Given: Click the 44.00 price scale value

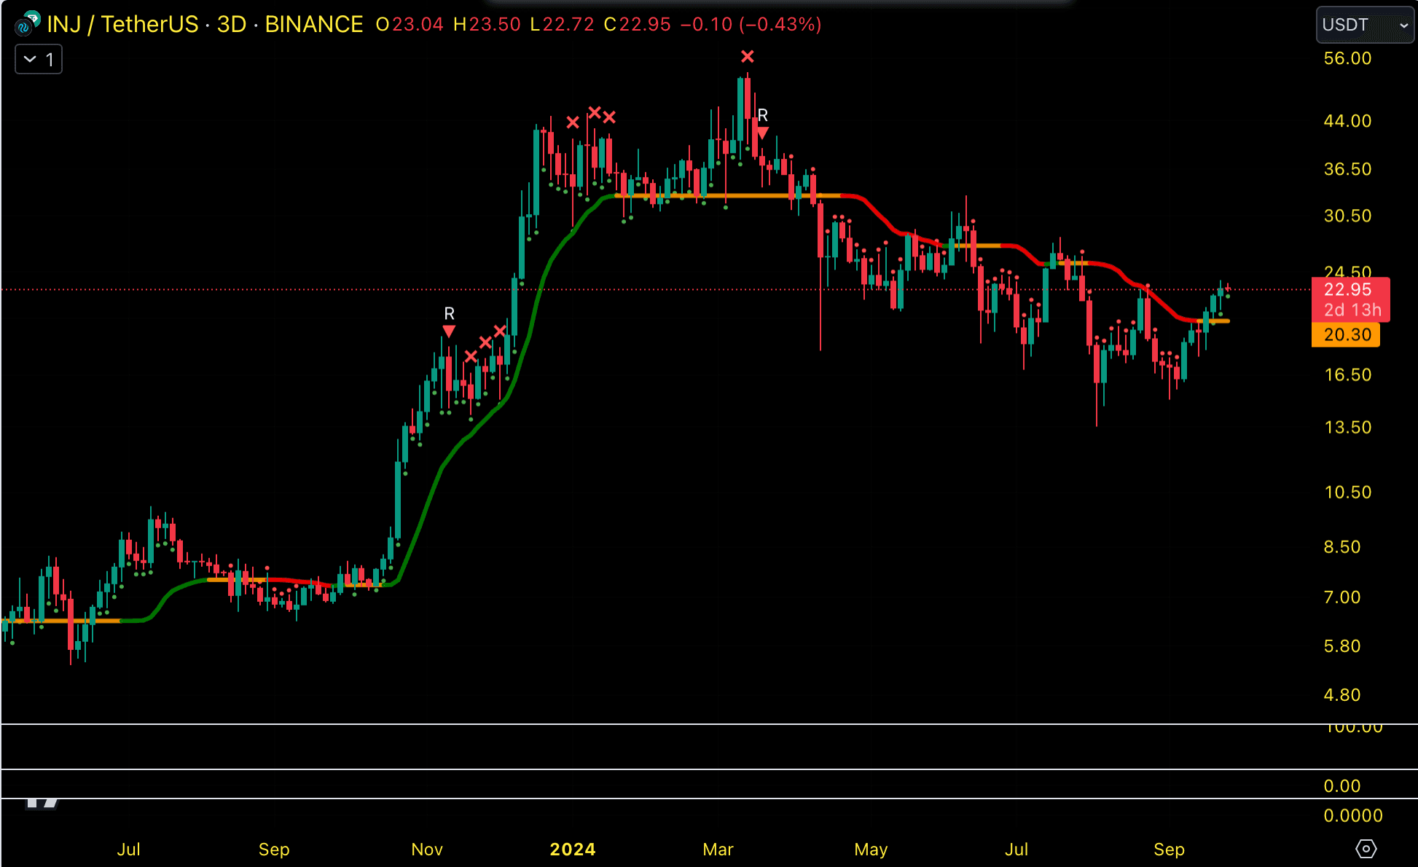Looking at the screenshot, I should [x=1347, y=121].
